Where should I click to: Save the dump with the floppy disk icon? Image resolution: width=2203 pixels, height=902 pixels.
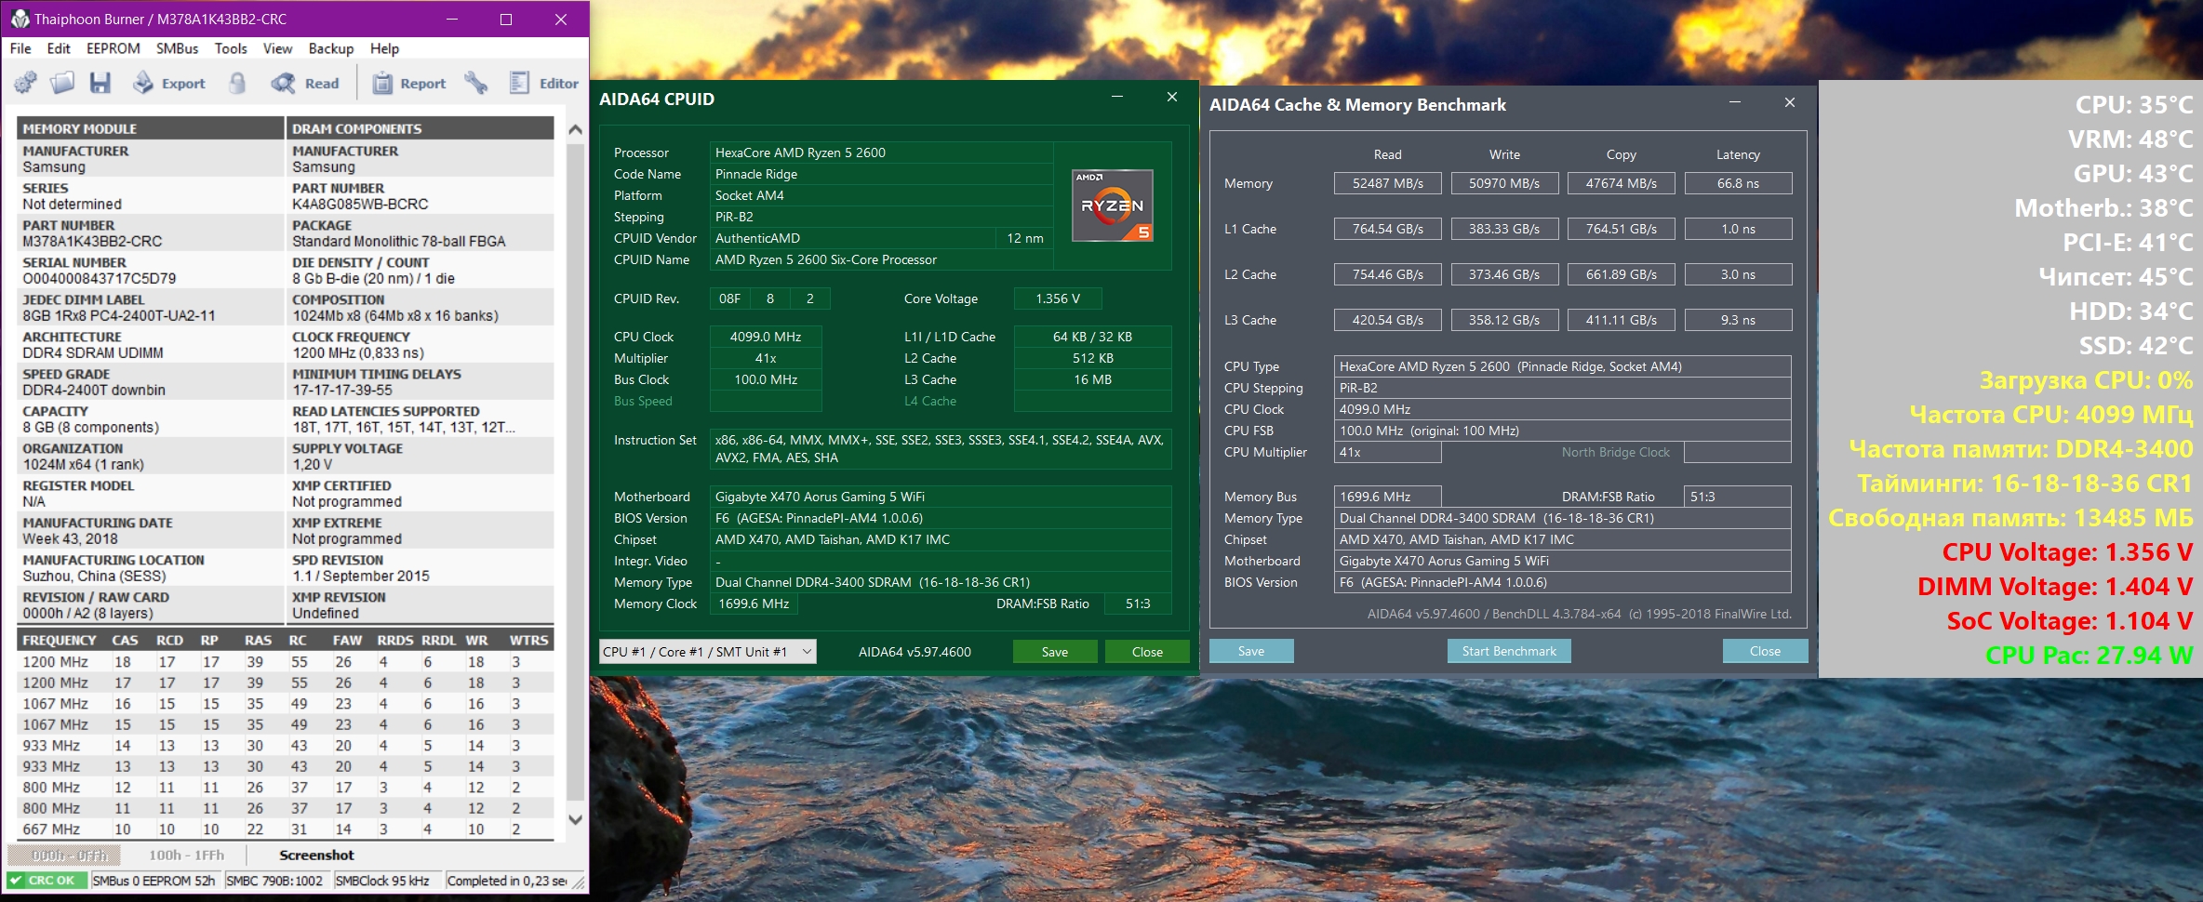[100, 84]
